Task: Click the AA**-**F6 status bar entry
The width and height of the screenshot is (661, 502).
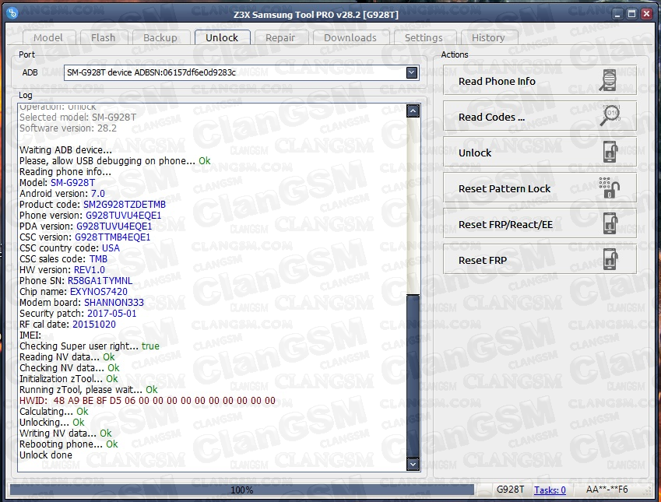Action: click(x=607, y=490)
